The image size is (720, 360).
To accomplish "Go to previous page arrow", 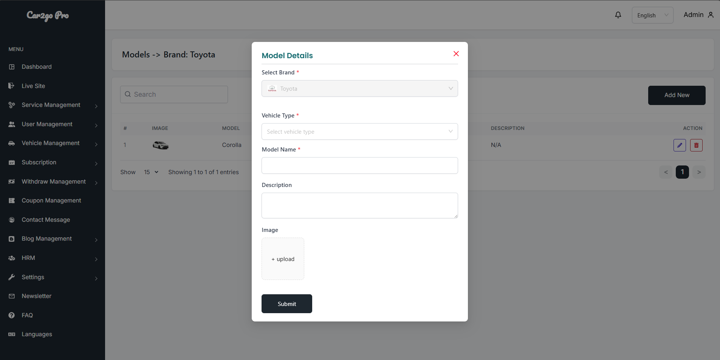I will coord(666,172).
